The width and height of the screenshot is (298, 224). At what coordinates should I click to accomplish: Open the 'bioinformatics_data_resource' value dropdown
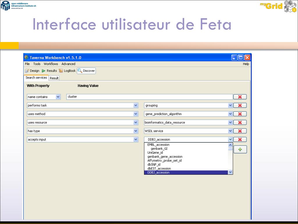coord(230,123)
